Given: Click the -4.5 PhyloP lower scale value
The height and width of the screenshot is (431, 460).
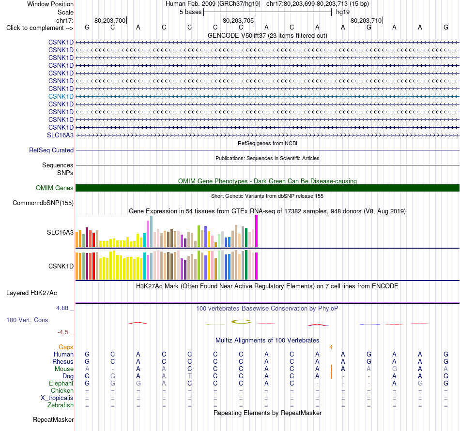Looking at the screenshot, I should click(x=63, y=332).
